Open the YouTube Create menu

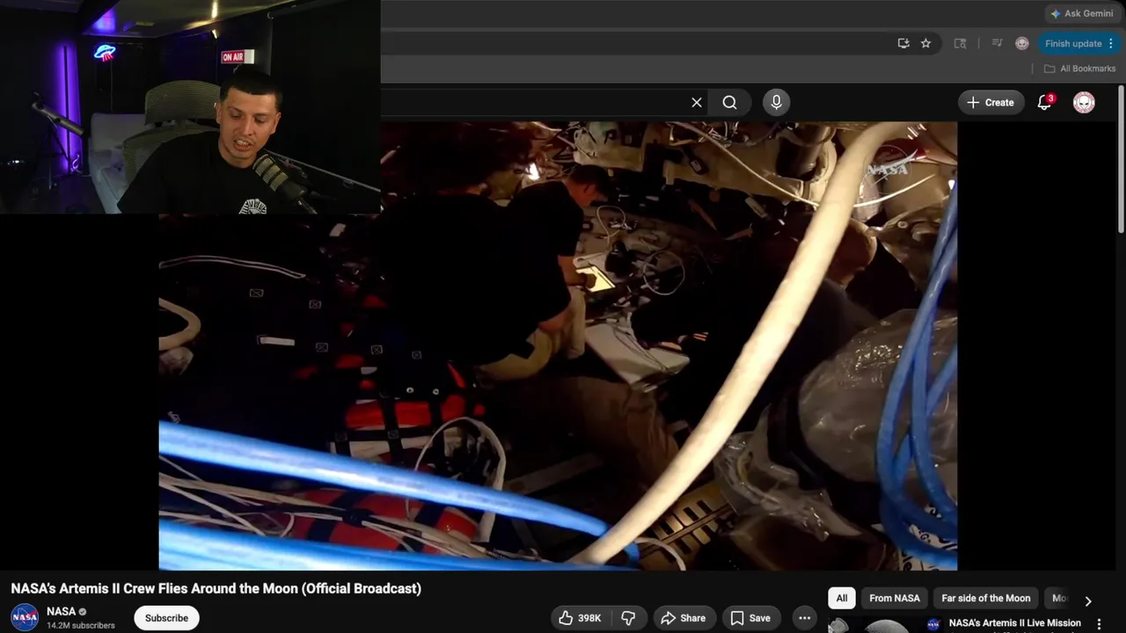[x=991, y=102]
